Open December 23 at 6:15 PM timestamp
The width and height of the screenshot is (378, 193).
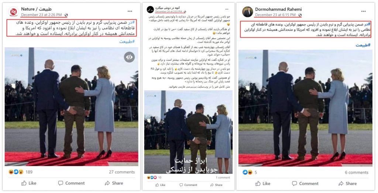tap(275, 15)
